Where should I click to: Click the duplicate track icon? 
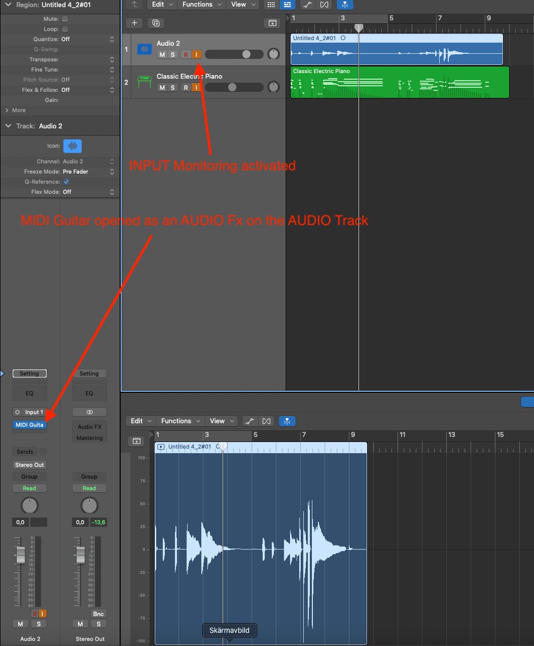click(156, 23)
